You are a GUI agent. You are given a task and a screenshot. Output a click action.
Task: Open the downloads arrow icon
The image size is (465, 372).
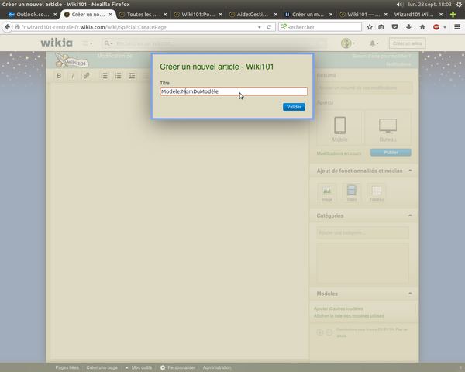coord(408,27)
